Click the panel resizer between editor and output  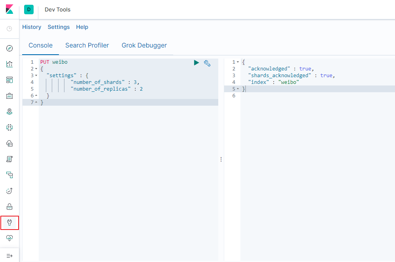[x=221, y=159]
